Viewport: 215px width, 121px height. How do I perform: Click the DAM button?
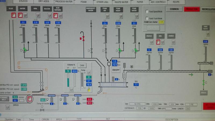pyautogui.click(x=82, y=65)
